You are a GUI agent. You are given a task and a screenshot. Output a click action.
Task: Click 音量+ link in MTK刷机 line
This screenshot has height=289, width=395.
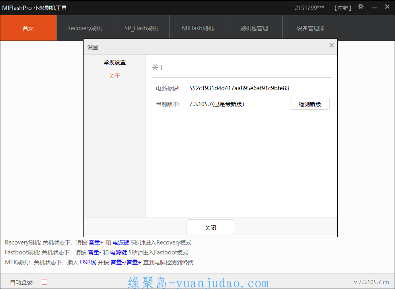(x=134, y=263)
